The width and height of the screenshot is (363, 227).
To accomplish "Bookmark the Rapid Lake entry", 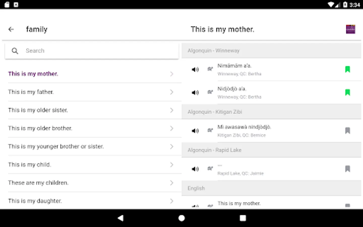I will pos(348,169).
